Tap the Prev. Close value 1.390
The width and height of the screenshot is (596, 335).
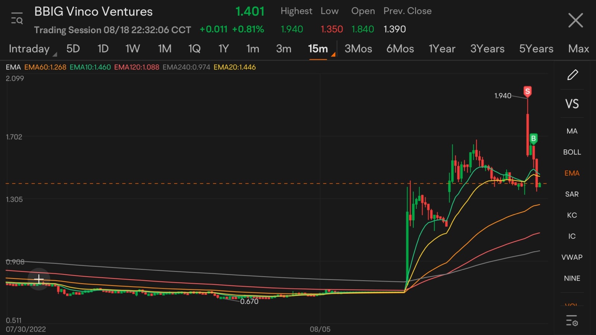click(x=395, y=29)
